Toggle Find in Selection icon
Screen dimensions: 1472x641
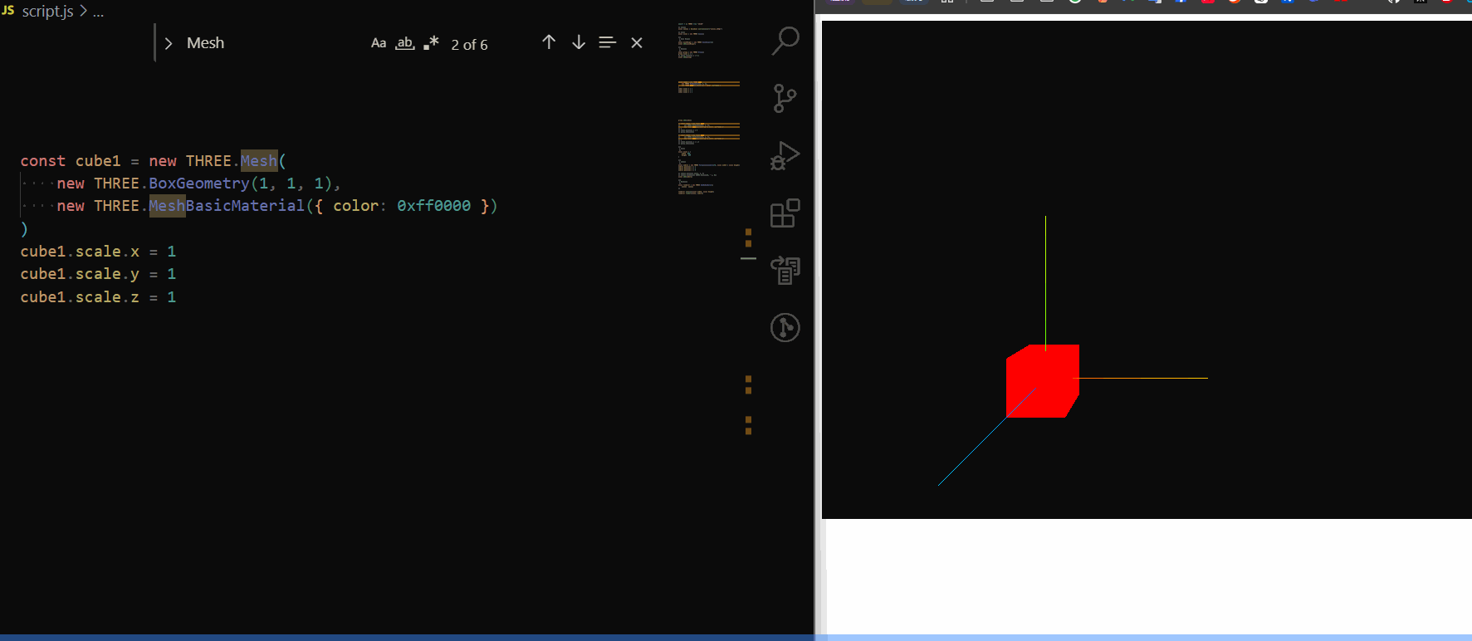pyautogui.click(x=608, y=42)
